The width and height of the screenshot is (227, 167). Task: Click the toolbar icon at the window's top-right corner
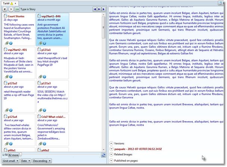point(221,3)
